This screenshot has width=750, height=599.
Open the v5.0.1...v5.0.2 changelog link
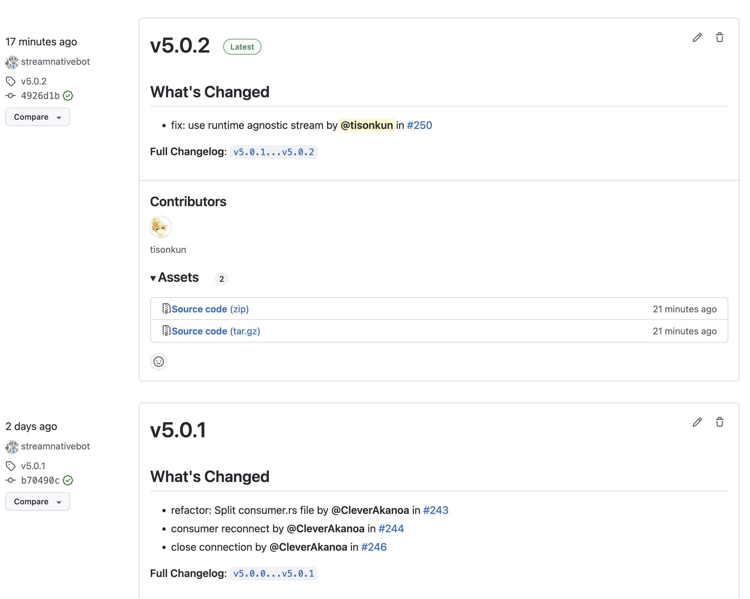coord(273,152)
